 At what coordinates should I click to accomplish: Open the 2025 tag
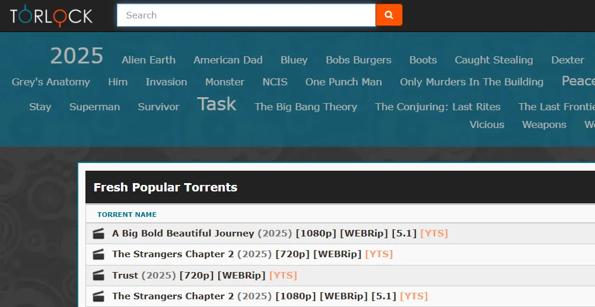point(77,56)
